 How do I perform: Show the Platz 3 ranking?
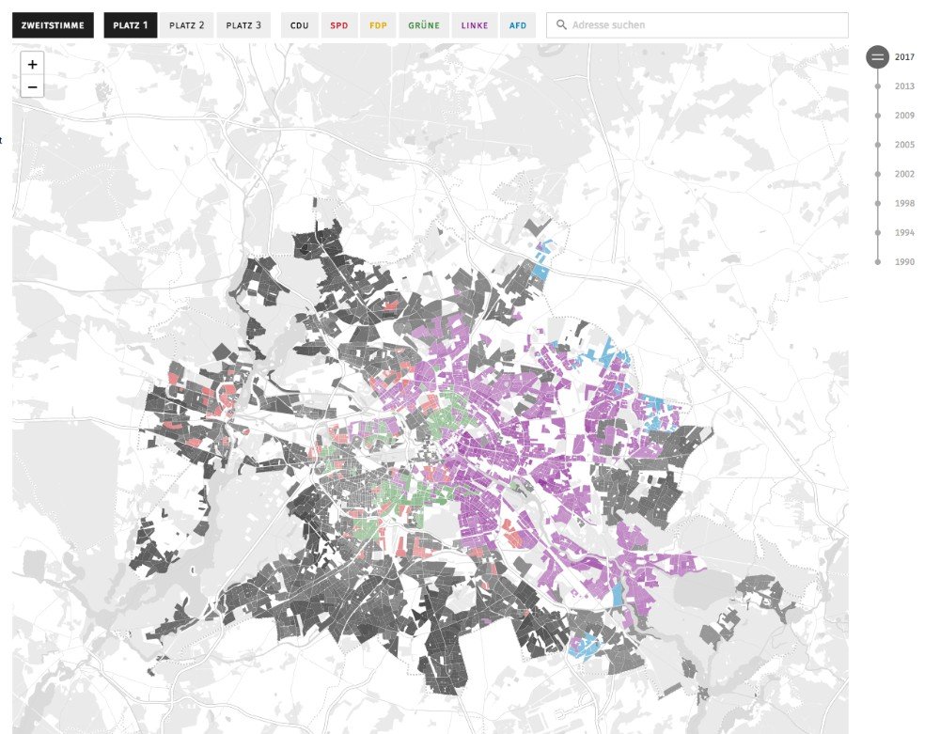243,25
